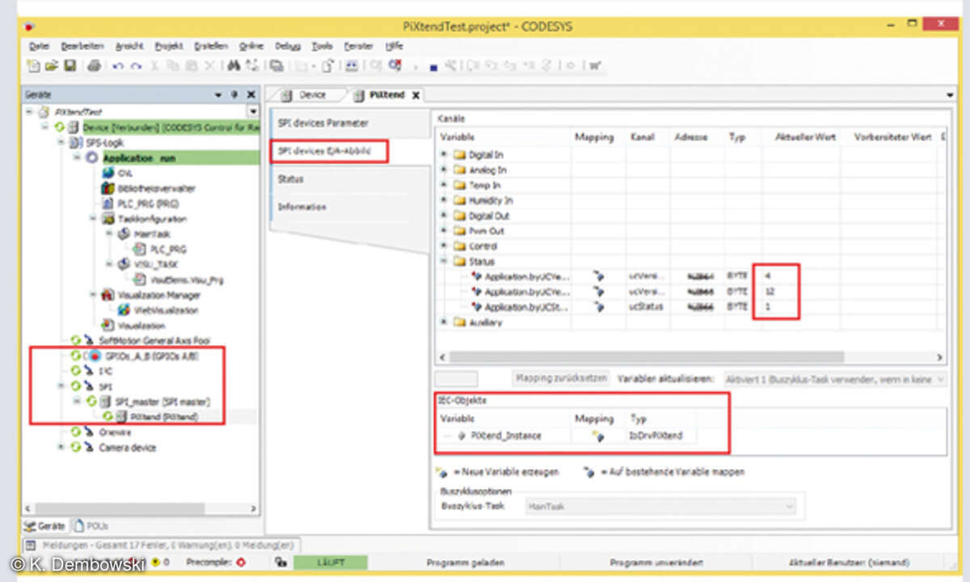Switch to the POUs bottom tab

[x=91, y=526]
